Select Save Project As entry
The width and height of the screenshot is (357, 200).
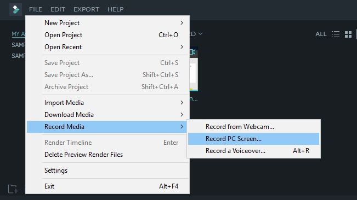(107, 75)
